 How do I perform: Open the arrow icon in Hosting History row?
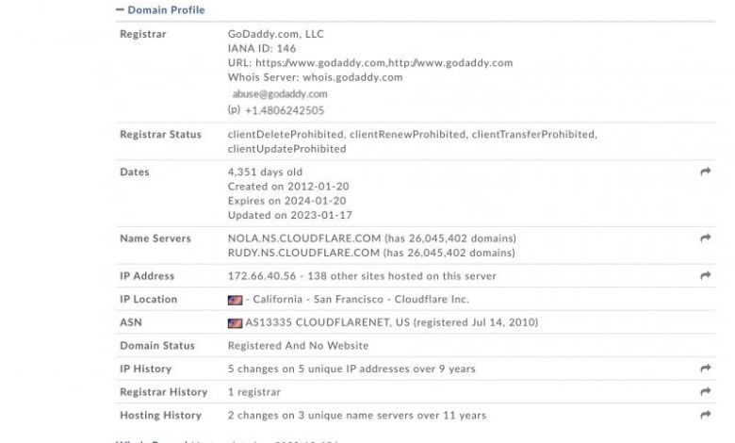[706, 415]
